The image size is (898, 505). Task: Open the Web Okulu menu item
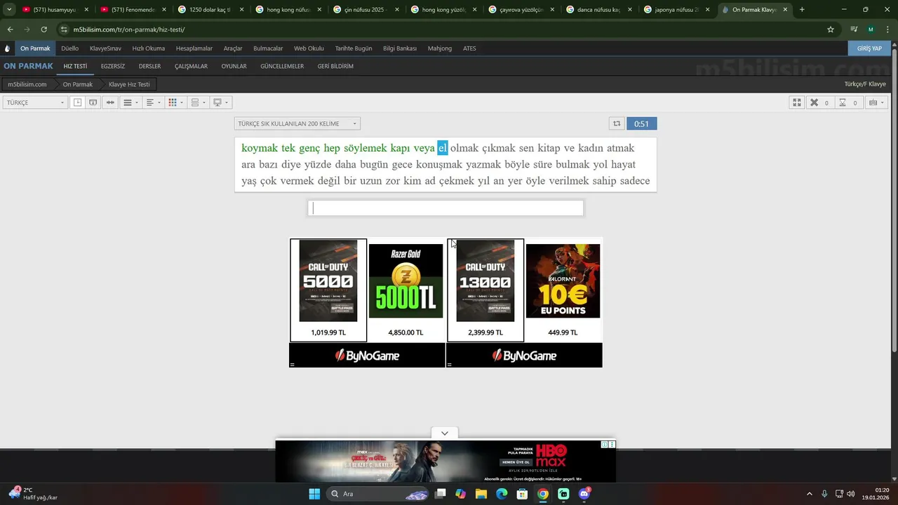309,48
